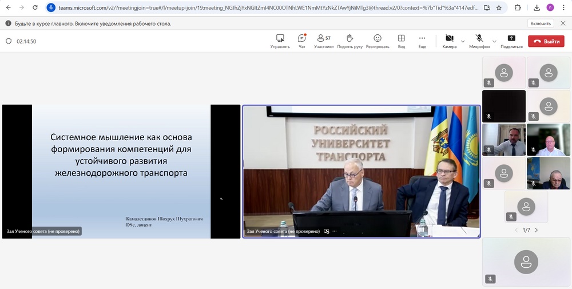
Task: Select the shared presentation slide tile
Action: (x=121, y=172)
